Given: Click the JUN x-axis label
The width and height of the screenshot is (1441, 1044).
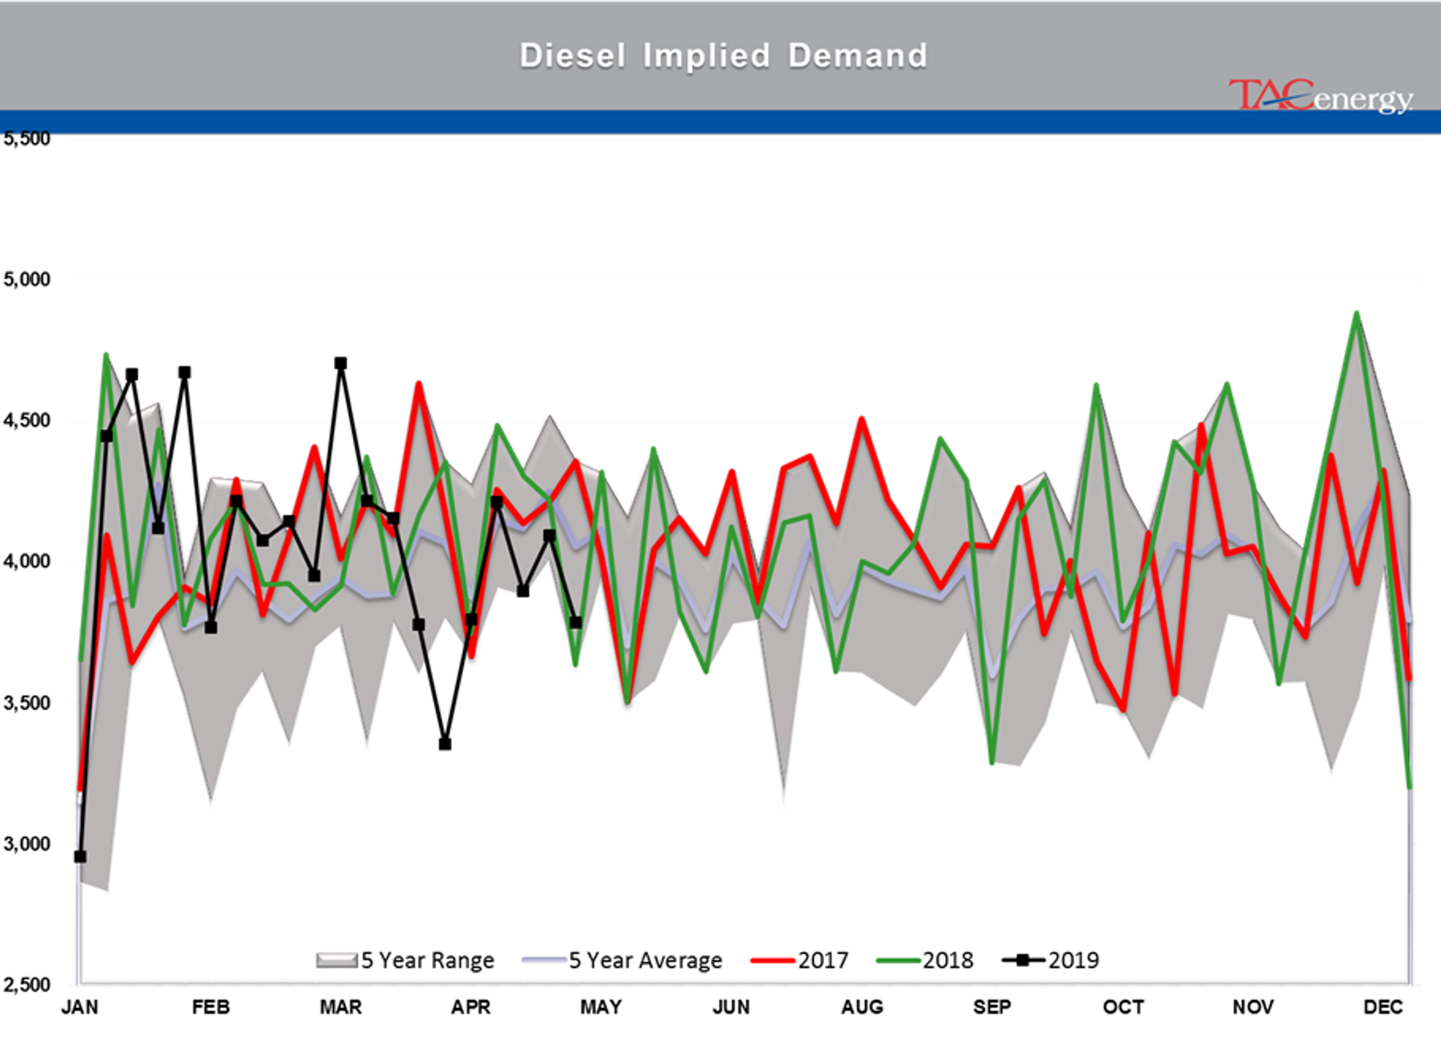Looking at the screenshot, I should click(x=731, y=1007).
